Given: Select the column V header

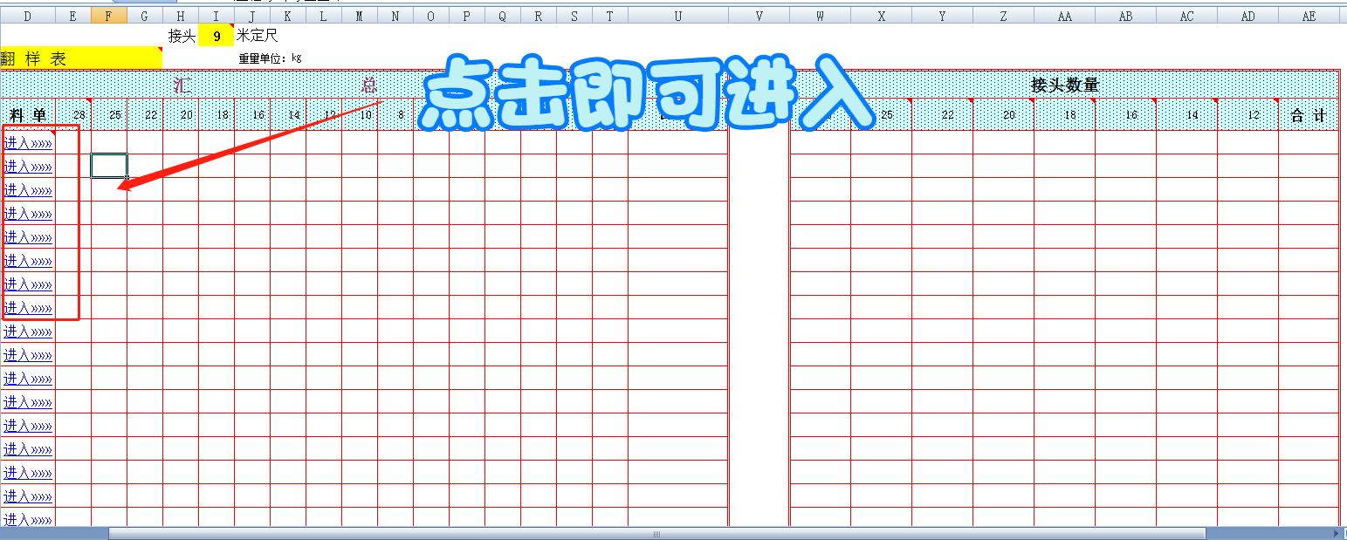Looking at the screenshot, I should 759,16.
